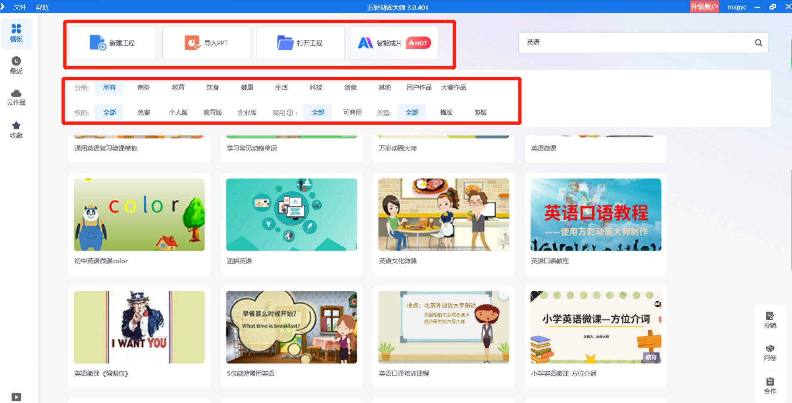Click the app logo in title bar

pos(2,7)
